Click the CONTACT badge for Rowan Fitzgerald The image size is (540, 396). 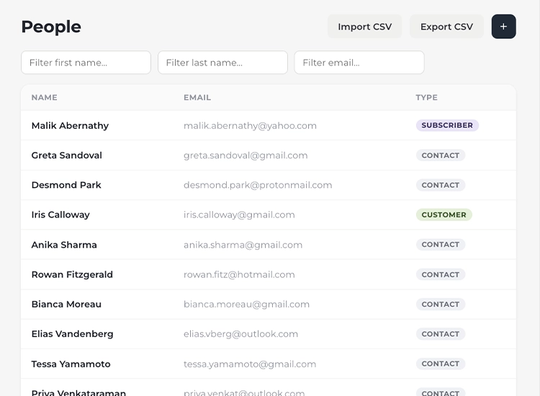coord(441,274)
